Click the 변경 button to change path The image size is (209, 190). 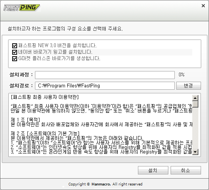tap(188, 85)
